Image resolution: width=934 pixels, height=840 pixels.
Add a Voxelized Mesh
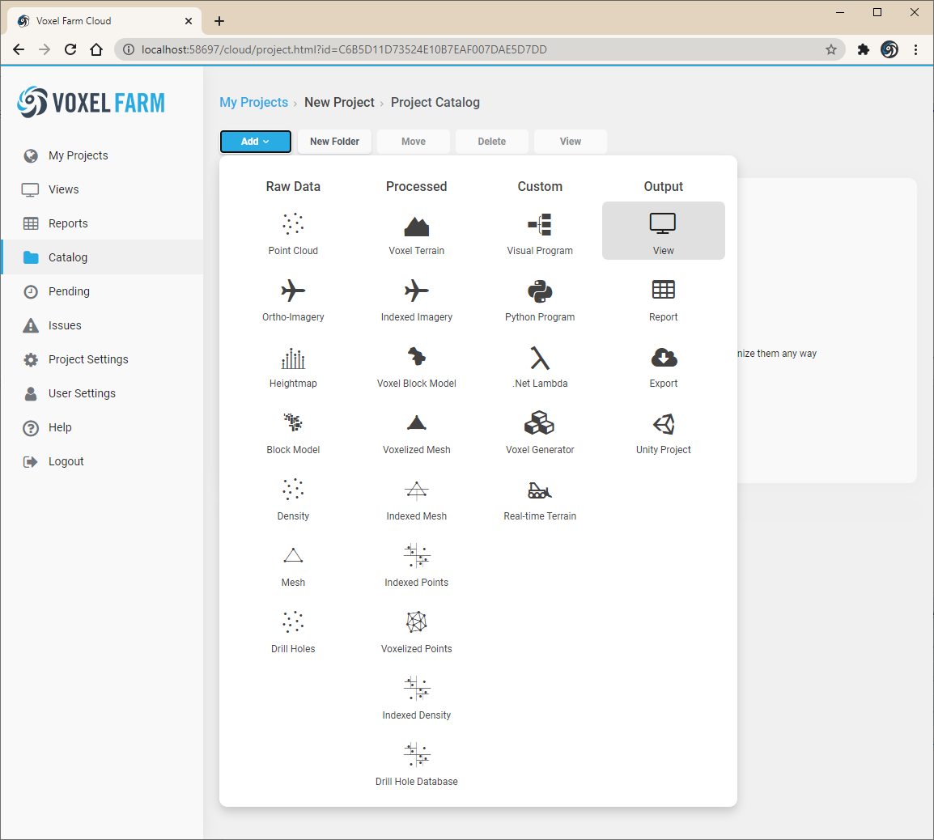(x=416, y=433)
